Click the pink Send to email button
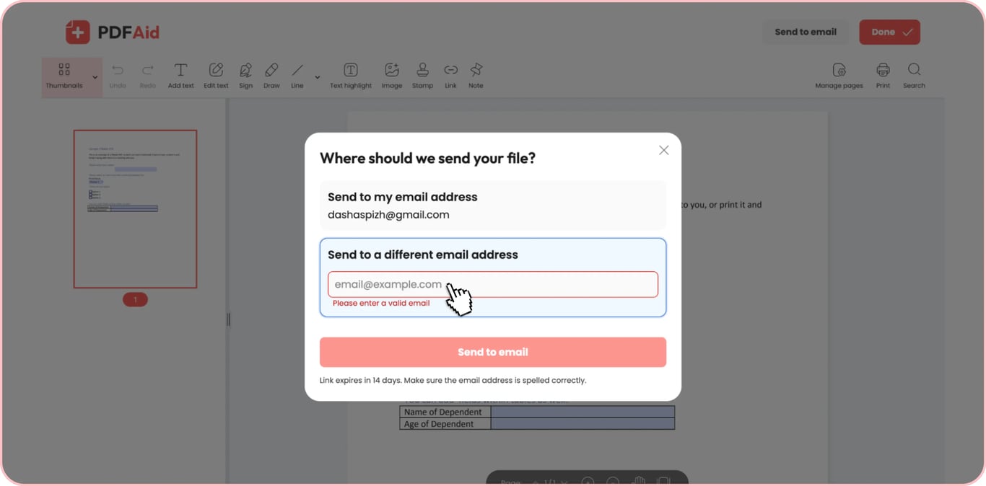The image size is (986, 486). pos(493,352)
